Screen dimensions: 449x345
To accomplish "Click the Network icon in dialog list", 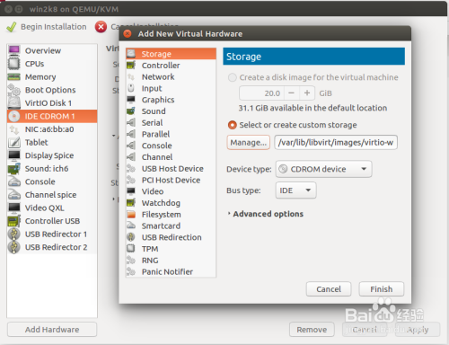I will [131, 76].
